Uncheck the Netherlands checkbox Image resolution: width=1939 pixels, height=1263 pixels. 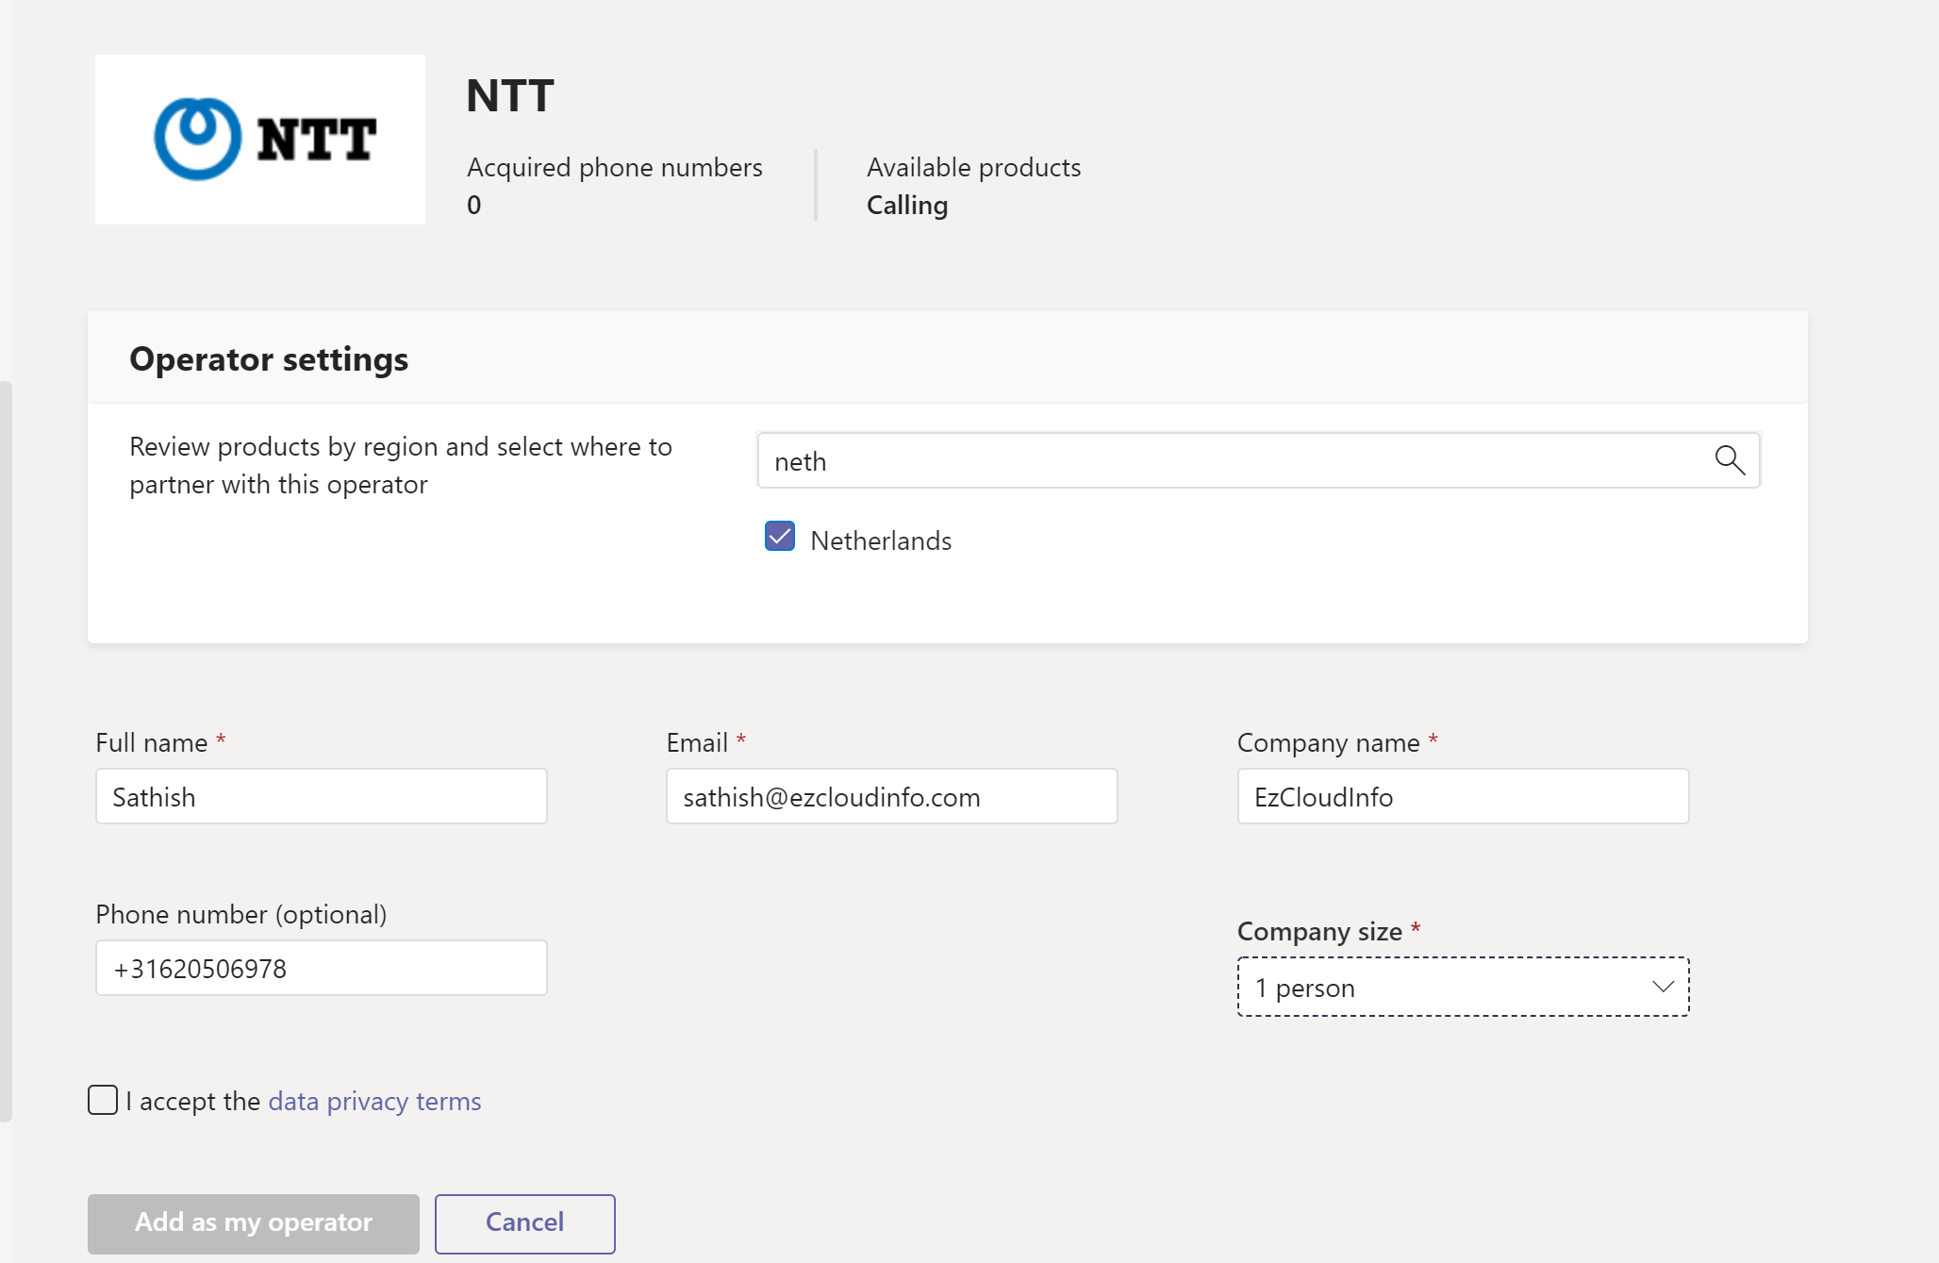tap(780, 537)
